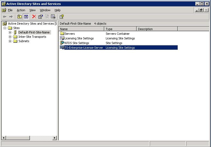Sort list by the Type column header
Screen dimensions: 211x147
click(x=120, y=29)
